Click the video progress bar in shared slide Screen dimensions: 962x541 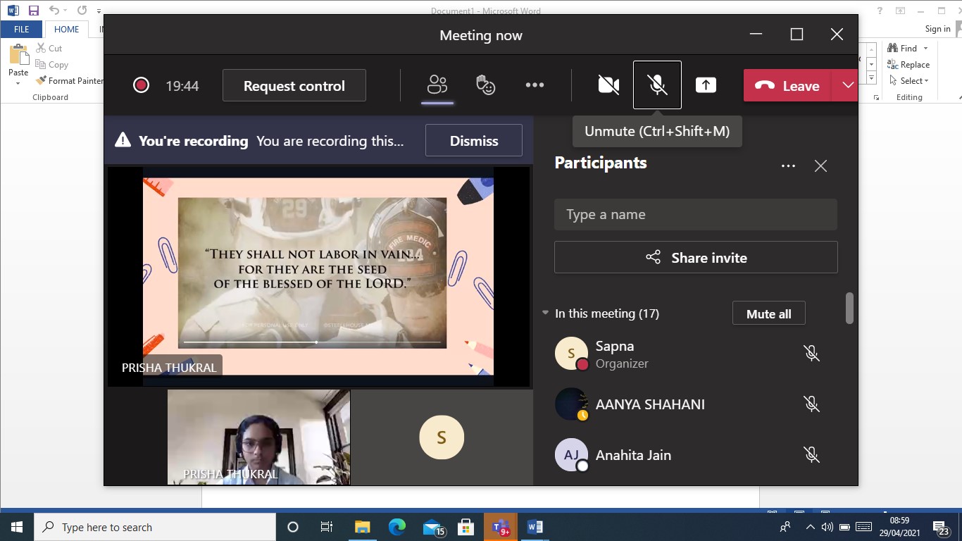pyautogui.click(x=312, y=342)
